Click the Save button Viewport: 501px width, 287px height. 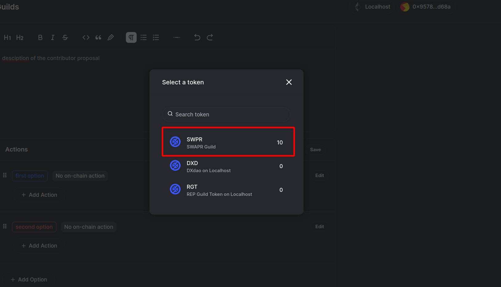(315, 150)
